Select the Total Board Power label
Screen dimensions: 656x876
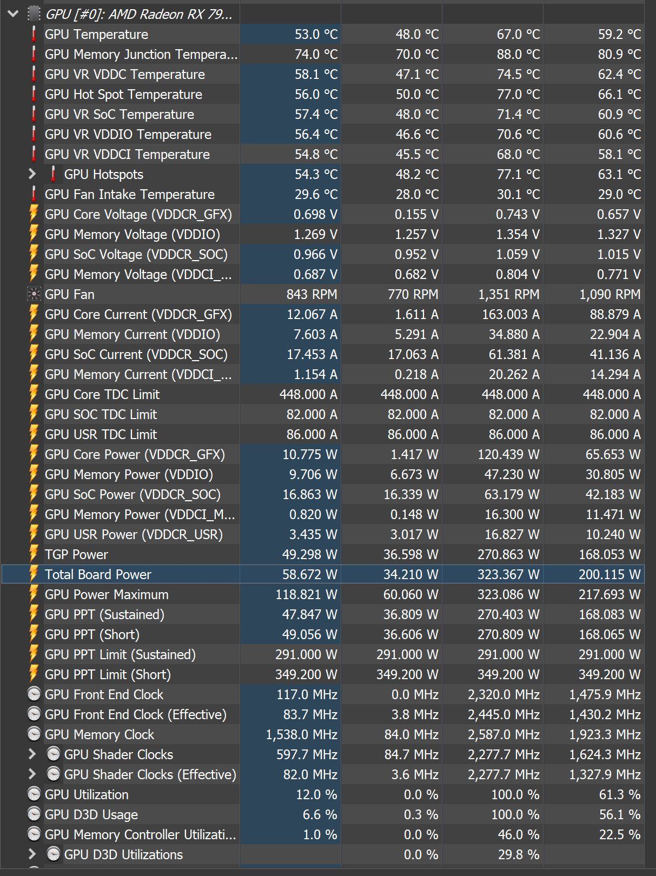(x=98, y=574)
